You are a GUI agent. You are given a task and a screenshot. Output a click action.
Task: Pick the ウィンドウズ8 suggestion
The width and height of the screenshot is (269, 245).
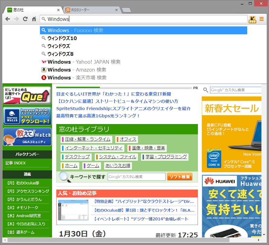click(x=144, y=54)
